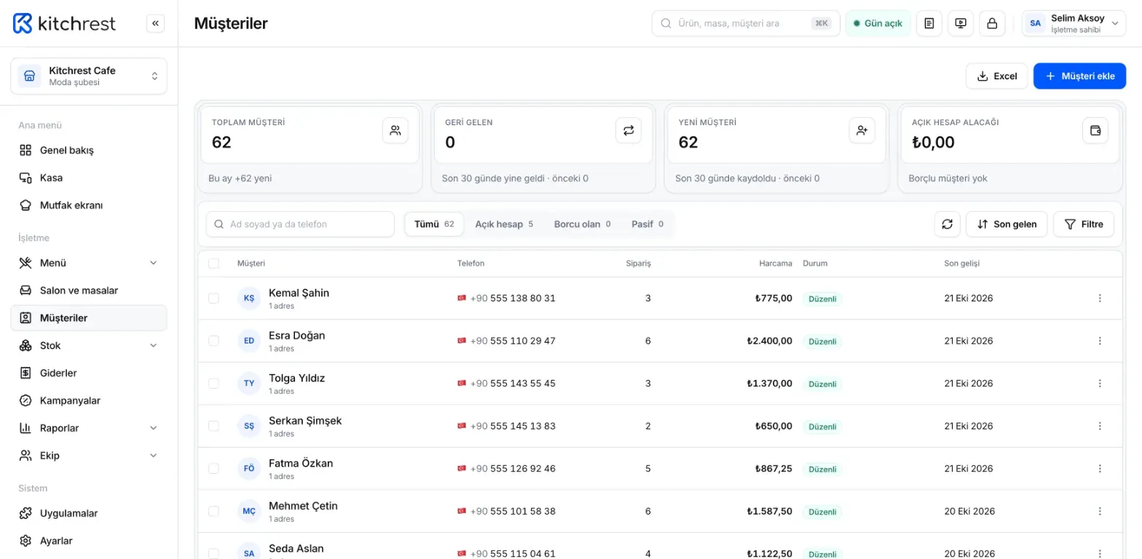Open the receipt document icon in the top bar
Viewport: 1142px width, 559px height.
929,23
